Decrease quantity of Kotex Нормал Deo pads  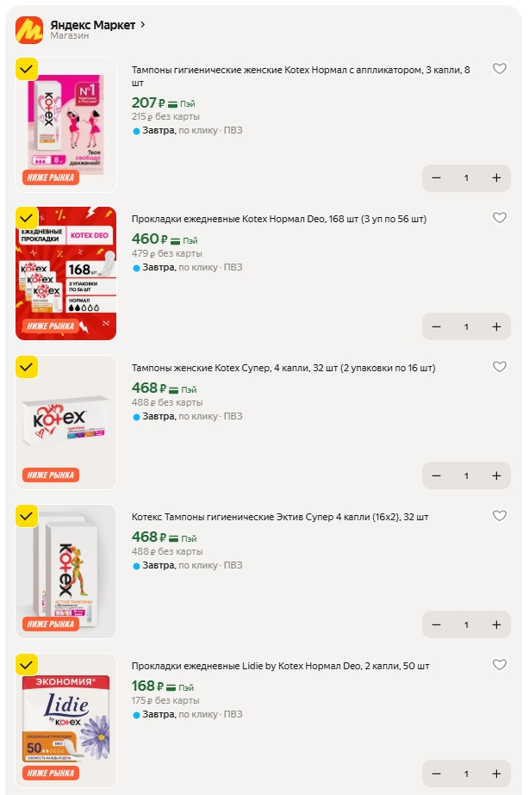[436, 326]
